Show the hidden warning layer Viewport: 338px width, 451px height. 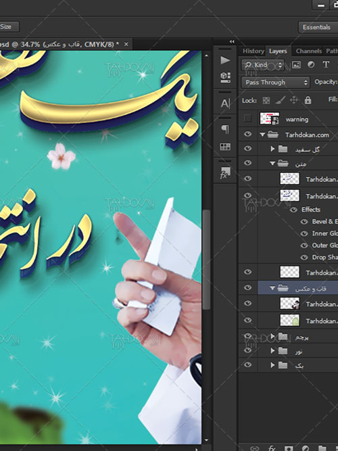tap(247, 118)
